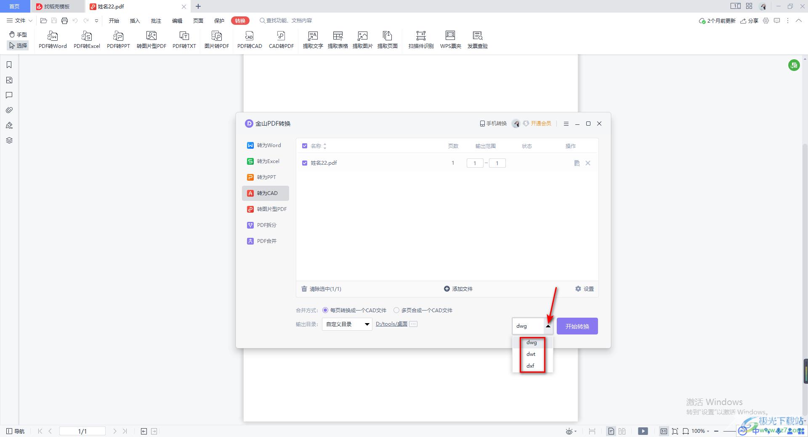Image resolution: width=808 pixels, height=437 pixels.
Task: Open the PDF转Word converter tool
Action: (x=53, y=40)
